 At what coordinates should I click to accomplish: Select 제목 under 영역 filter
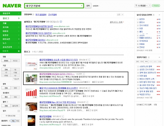15,88
